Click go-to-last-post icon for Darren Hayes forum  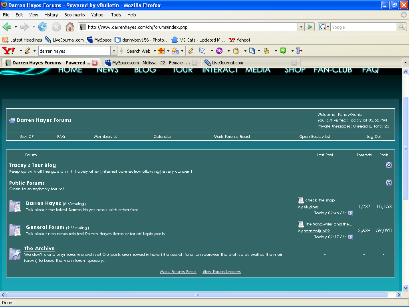tap(350, 213)
